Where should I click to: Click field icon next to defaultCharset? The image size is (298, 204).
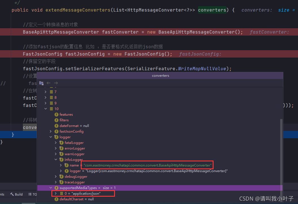click(x=56, y=199)
